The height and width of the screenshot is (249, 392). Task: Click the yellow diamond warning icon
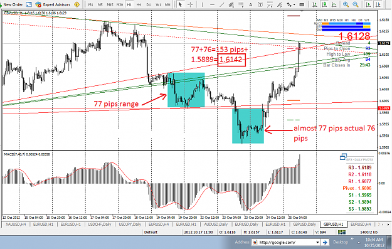tap(77, 4)
